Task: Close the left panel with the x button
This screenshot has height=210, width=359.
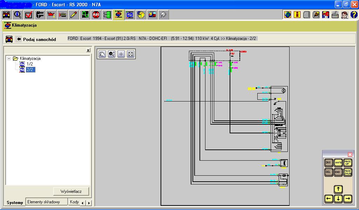Action: 88,50
